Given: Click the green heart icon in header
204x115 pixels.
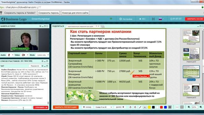Looking at the screenshot, I should tap(111, 19).
